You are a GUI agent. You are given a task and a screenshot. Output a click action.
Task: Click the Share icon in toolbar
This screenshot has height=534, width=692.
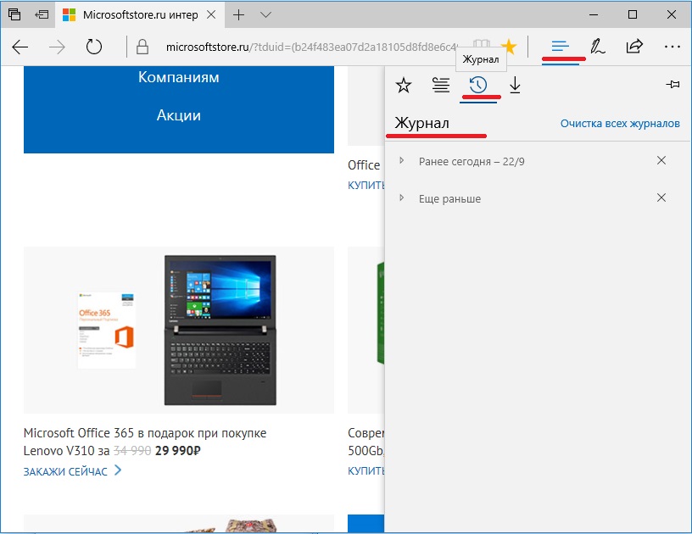tap(634, 47)
